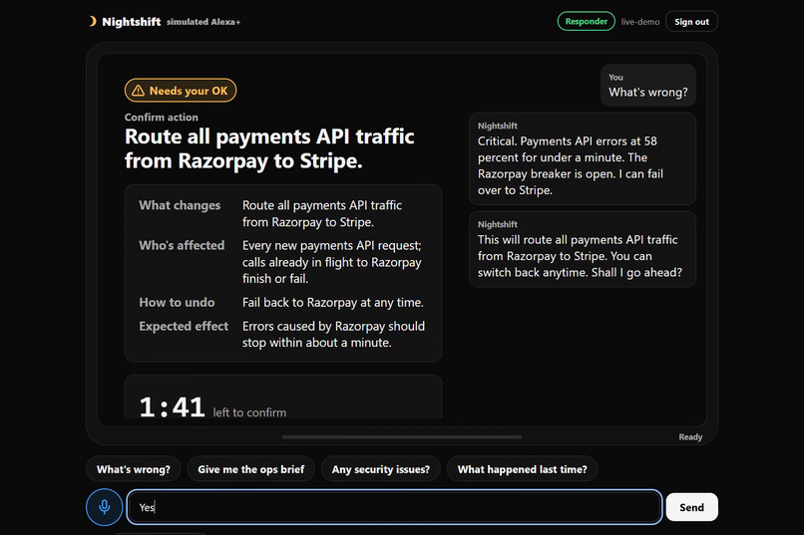Image resolution: width=804 pixels, height=535 pixels.
Task: Click the Responder role badge
Action: [587, 22]
